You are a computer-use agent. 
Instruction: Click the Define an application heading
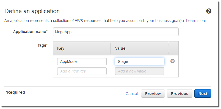[32, 11]
